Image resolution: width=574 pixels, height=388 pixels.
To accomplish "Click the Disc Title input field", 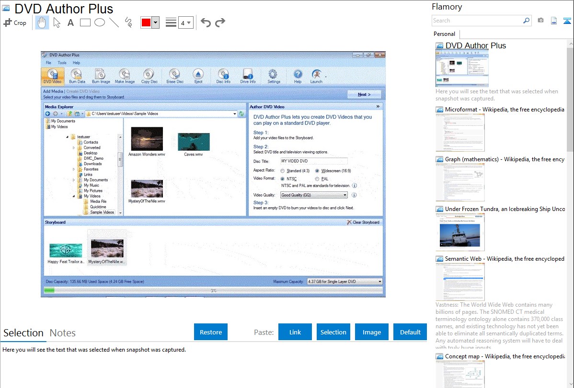I will (314, 161).
